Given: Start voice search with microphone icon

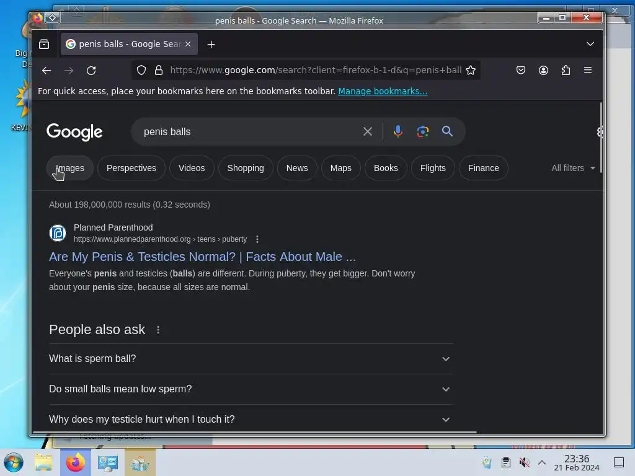Looking at the screenshot, I should coord(398,131).
